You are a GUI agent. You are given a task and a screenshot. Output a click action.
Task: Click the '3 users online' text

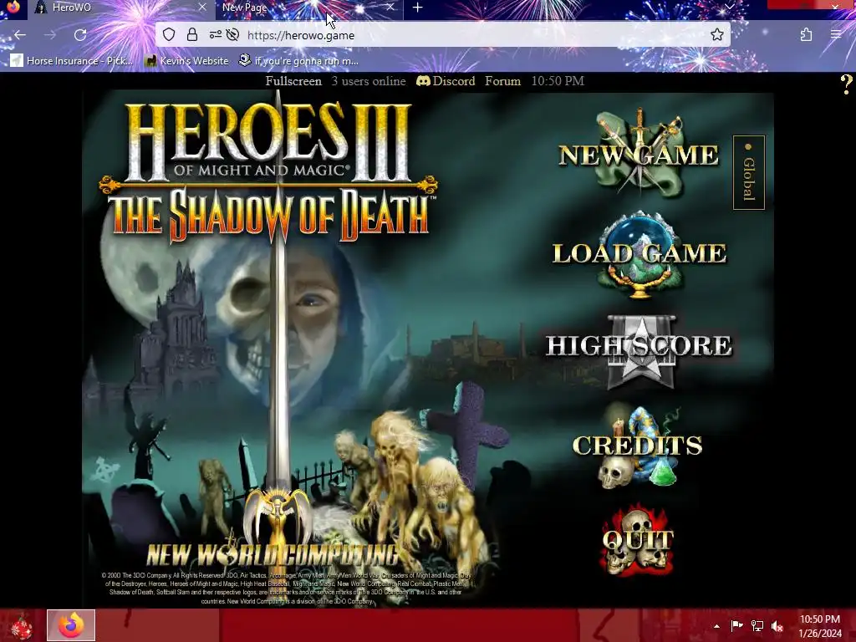(369, 81)
